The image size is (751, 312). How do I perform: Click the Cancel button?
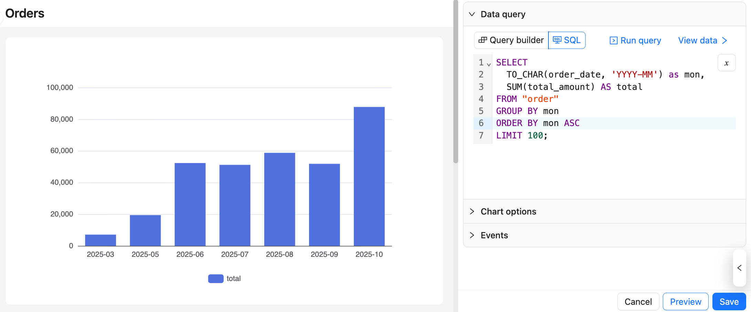click(638, 302)
